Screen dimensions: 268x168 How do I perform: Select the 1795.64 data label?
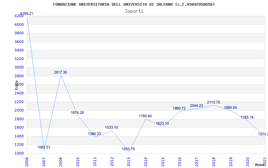click(x=145, y=116)
